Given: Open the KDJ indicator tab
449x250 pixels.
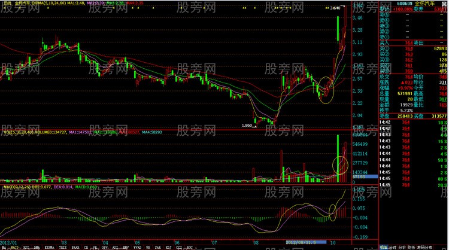Looking at the screenshot, I should (x=168, y=248).
